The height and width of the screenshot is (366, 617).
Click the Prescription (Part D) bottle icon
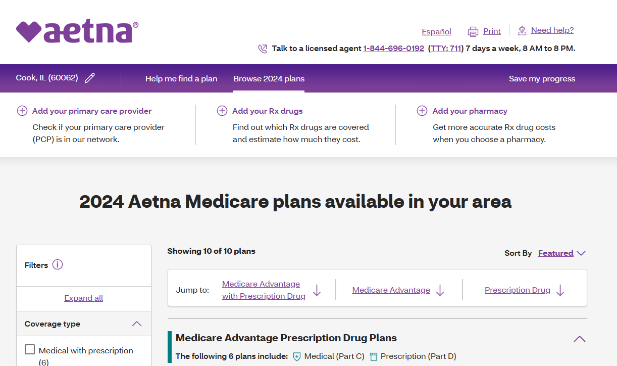click(374, 356)
